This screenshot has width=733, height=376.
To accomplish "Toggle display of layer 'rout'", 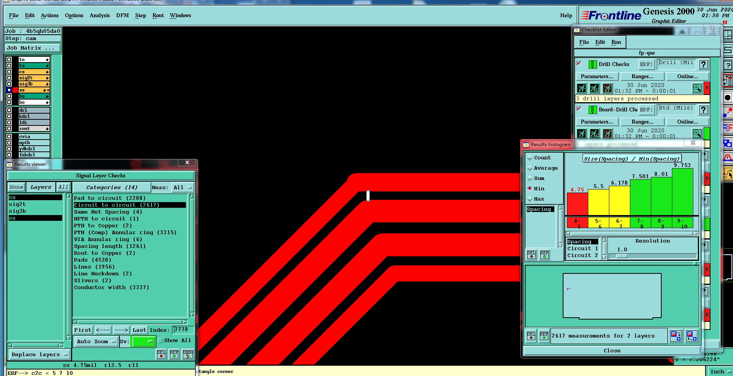I will 9,129.
